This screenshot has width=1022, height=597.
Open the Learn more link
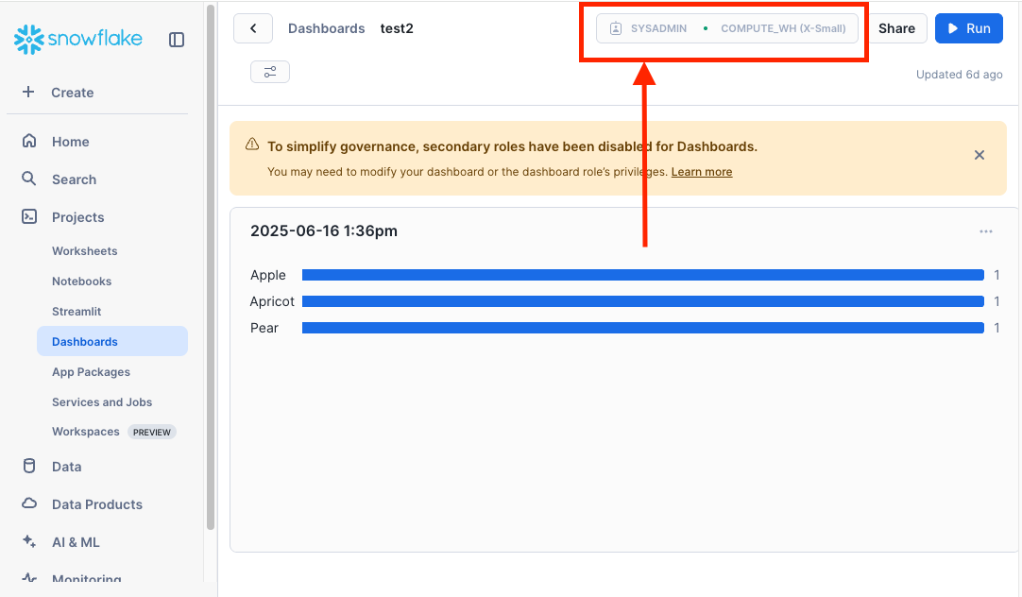coord(702,171)
